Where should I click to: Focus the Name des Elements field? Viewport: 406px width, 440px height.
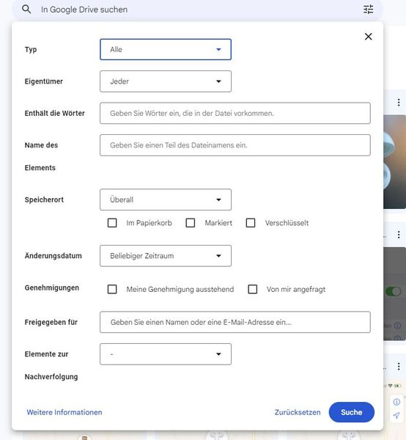pyautogui.click(x=235, y=145)
